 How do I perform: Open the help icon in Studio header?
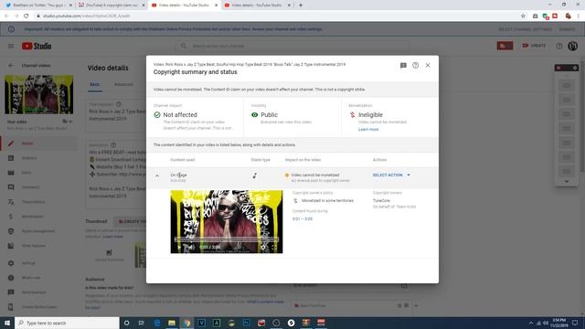(x=558, y=46)
